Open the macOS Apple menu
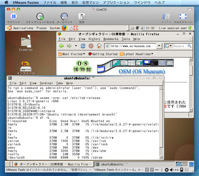 6,2
